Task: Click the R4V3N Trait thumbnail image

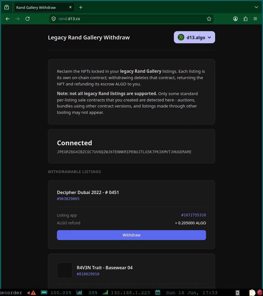Action: [65, 270]
